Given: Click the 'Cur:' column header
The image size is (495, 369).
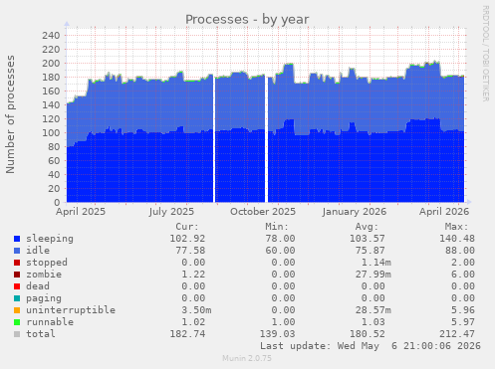Looking at the screenshot, I should tap(187, 227).
